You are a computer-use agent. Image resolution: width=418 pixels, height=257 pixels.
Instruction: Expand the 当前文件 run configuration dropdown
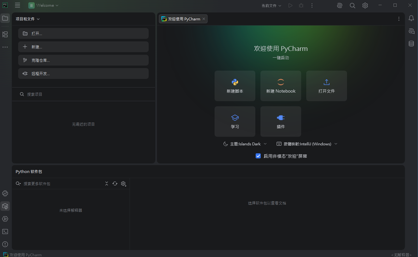pos(271,6)
